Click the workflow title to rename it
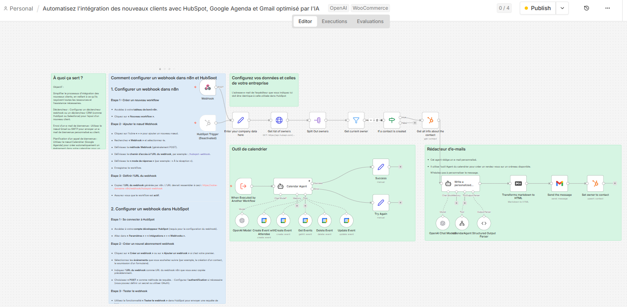627x307 pixels. (181, 8)
